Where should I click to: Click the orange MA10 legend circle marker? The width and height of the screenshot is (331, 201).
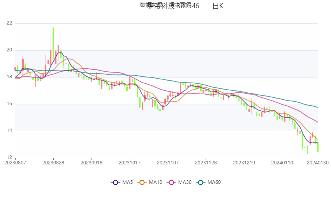click(143, 182)
